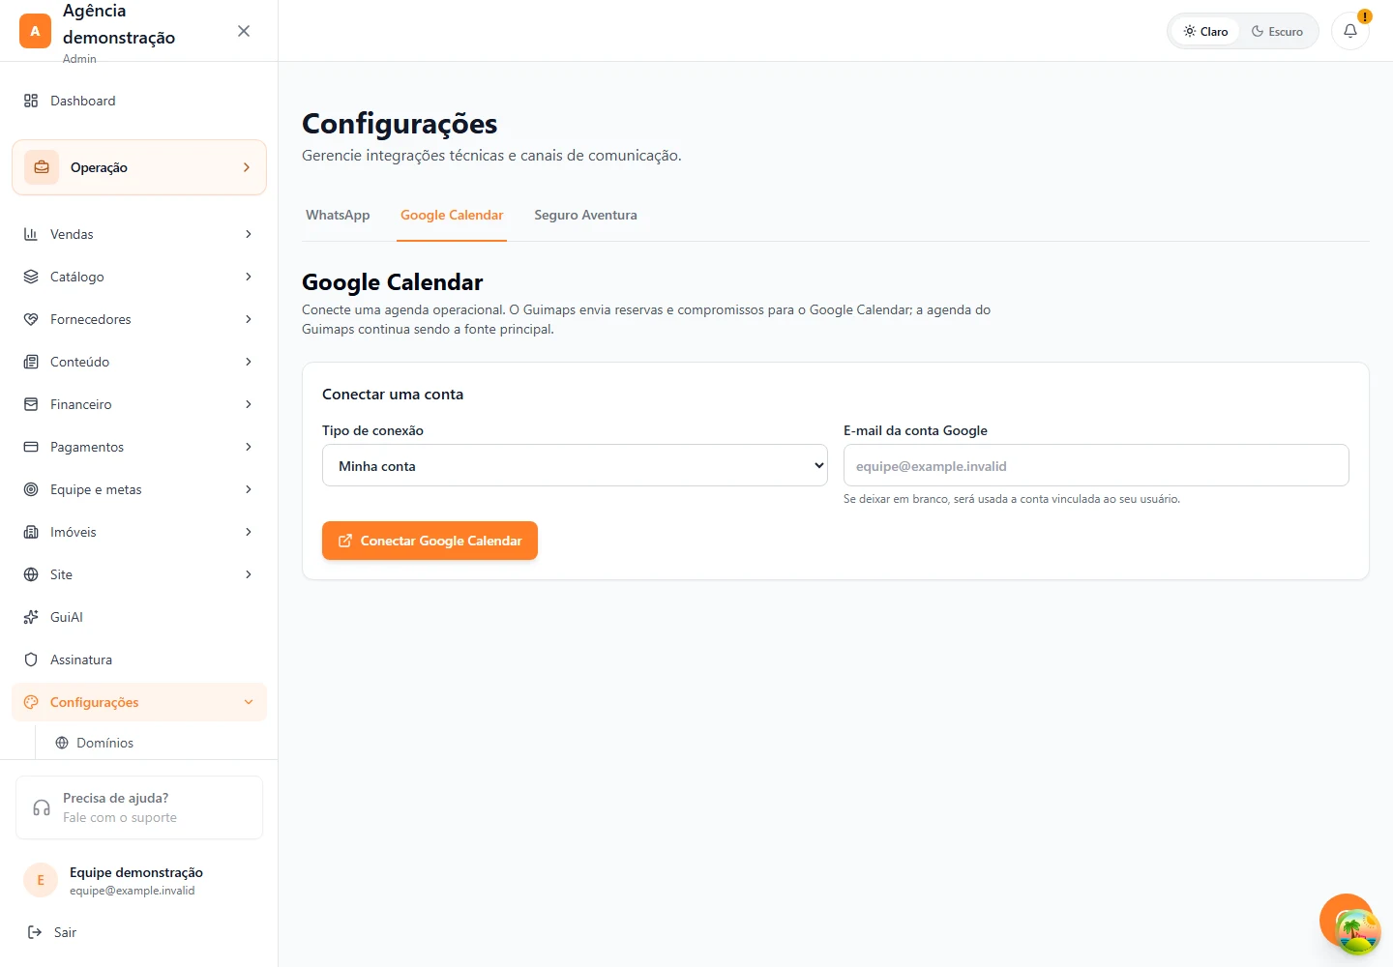This screenshot has height=967, width=1393.
Task: Click the Equipe e metas target icon
Action: click(31, 489)
